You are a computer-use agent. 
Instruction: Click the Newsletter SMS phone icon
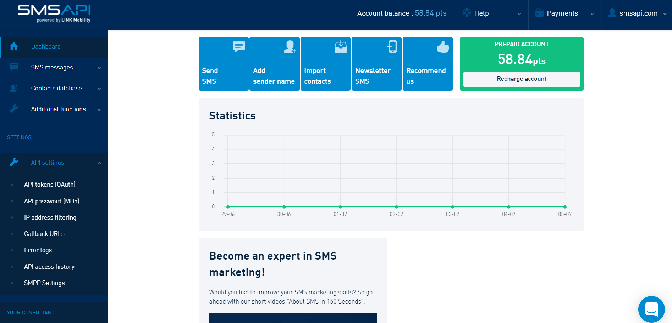(392, 47)
